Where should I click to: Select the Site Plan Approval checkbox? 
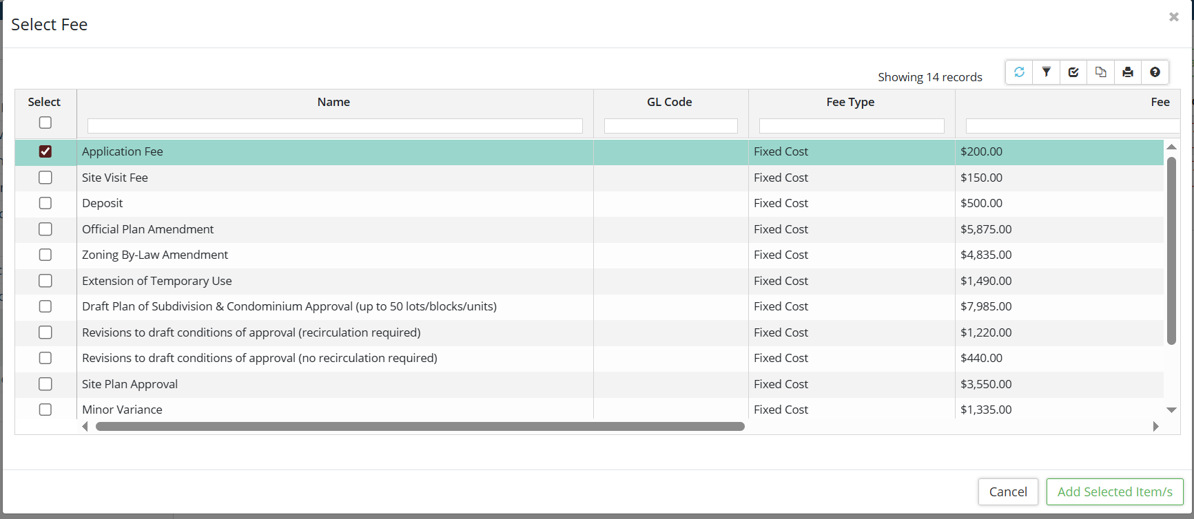[x=45, y=384]
